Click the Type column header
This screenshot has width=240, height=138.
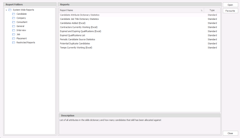(212, 10)
